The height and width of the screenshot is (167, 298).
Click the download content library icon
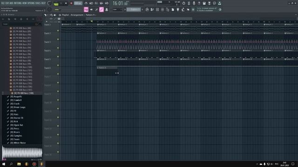219,3
